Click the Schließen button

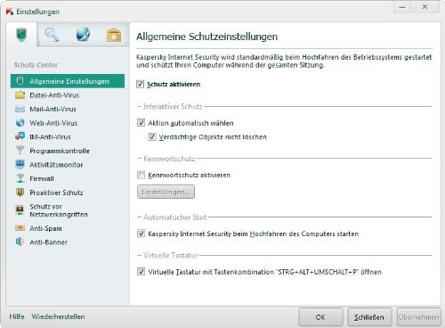369,317
